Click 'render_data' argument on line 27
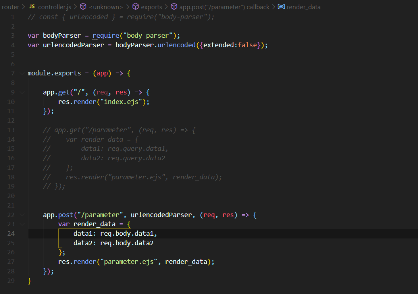The height and width of the screenshot is (294, 418). (x=186, y=262)
